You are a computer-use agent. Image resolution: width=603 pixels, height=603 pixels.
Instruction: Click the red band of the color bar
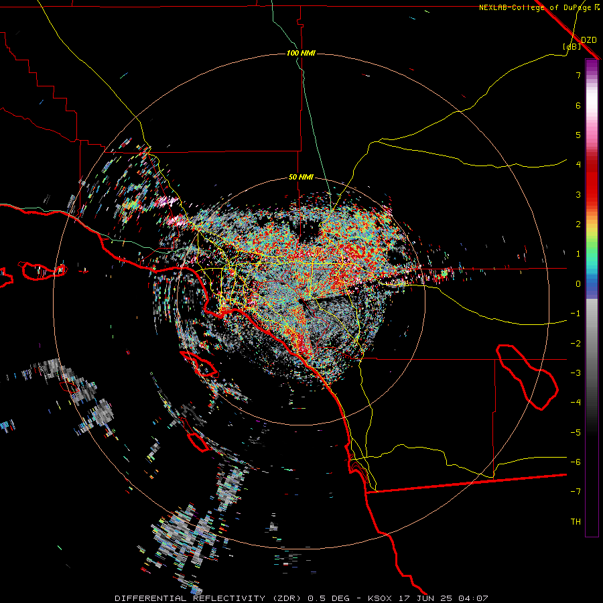click(x=592, y=181)
